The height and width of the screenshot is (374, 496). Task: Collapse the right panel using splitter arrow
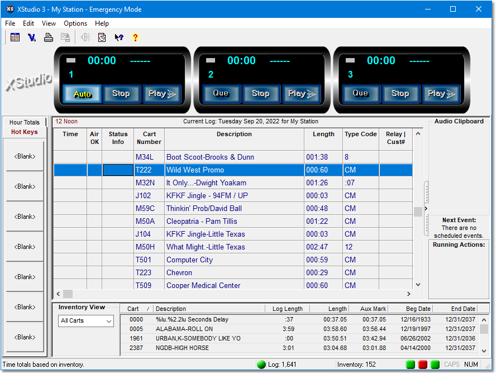click(x=426, y=208)
